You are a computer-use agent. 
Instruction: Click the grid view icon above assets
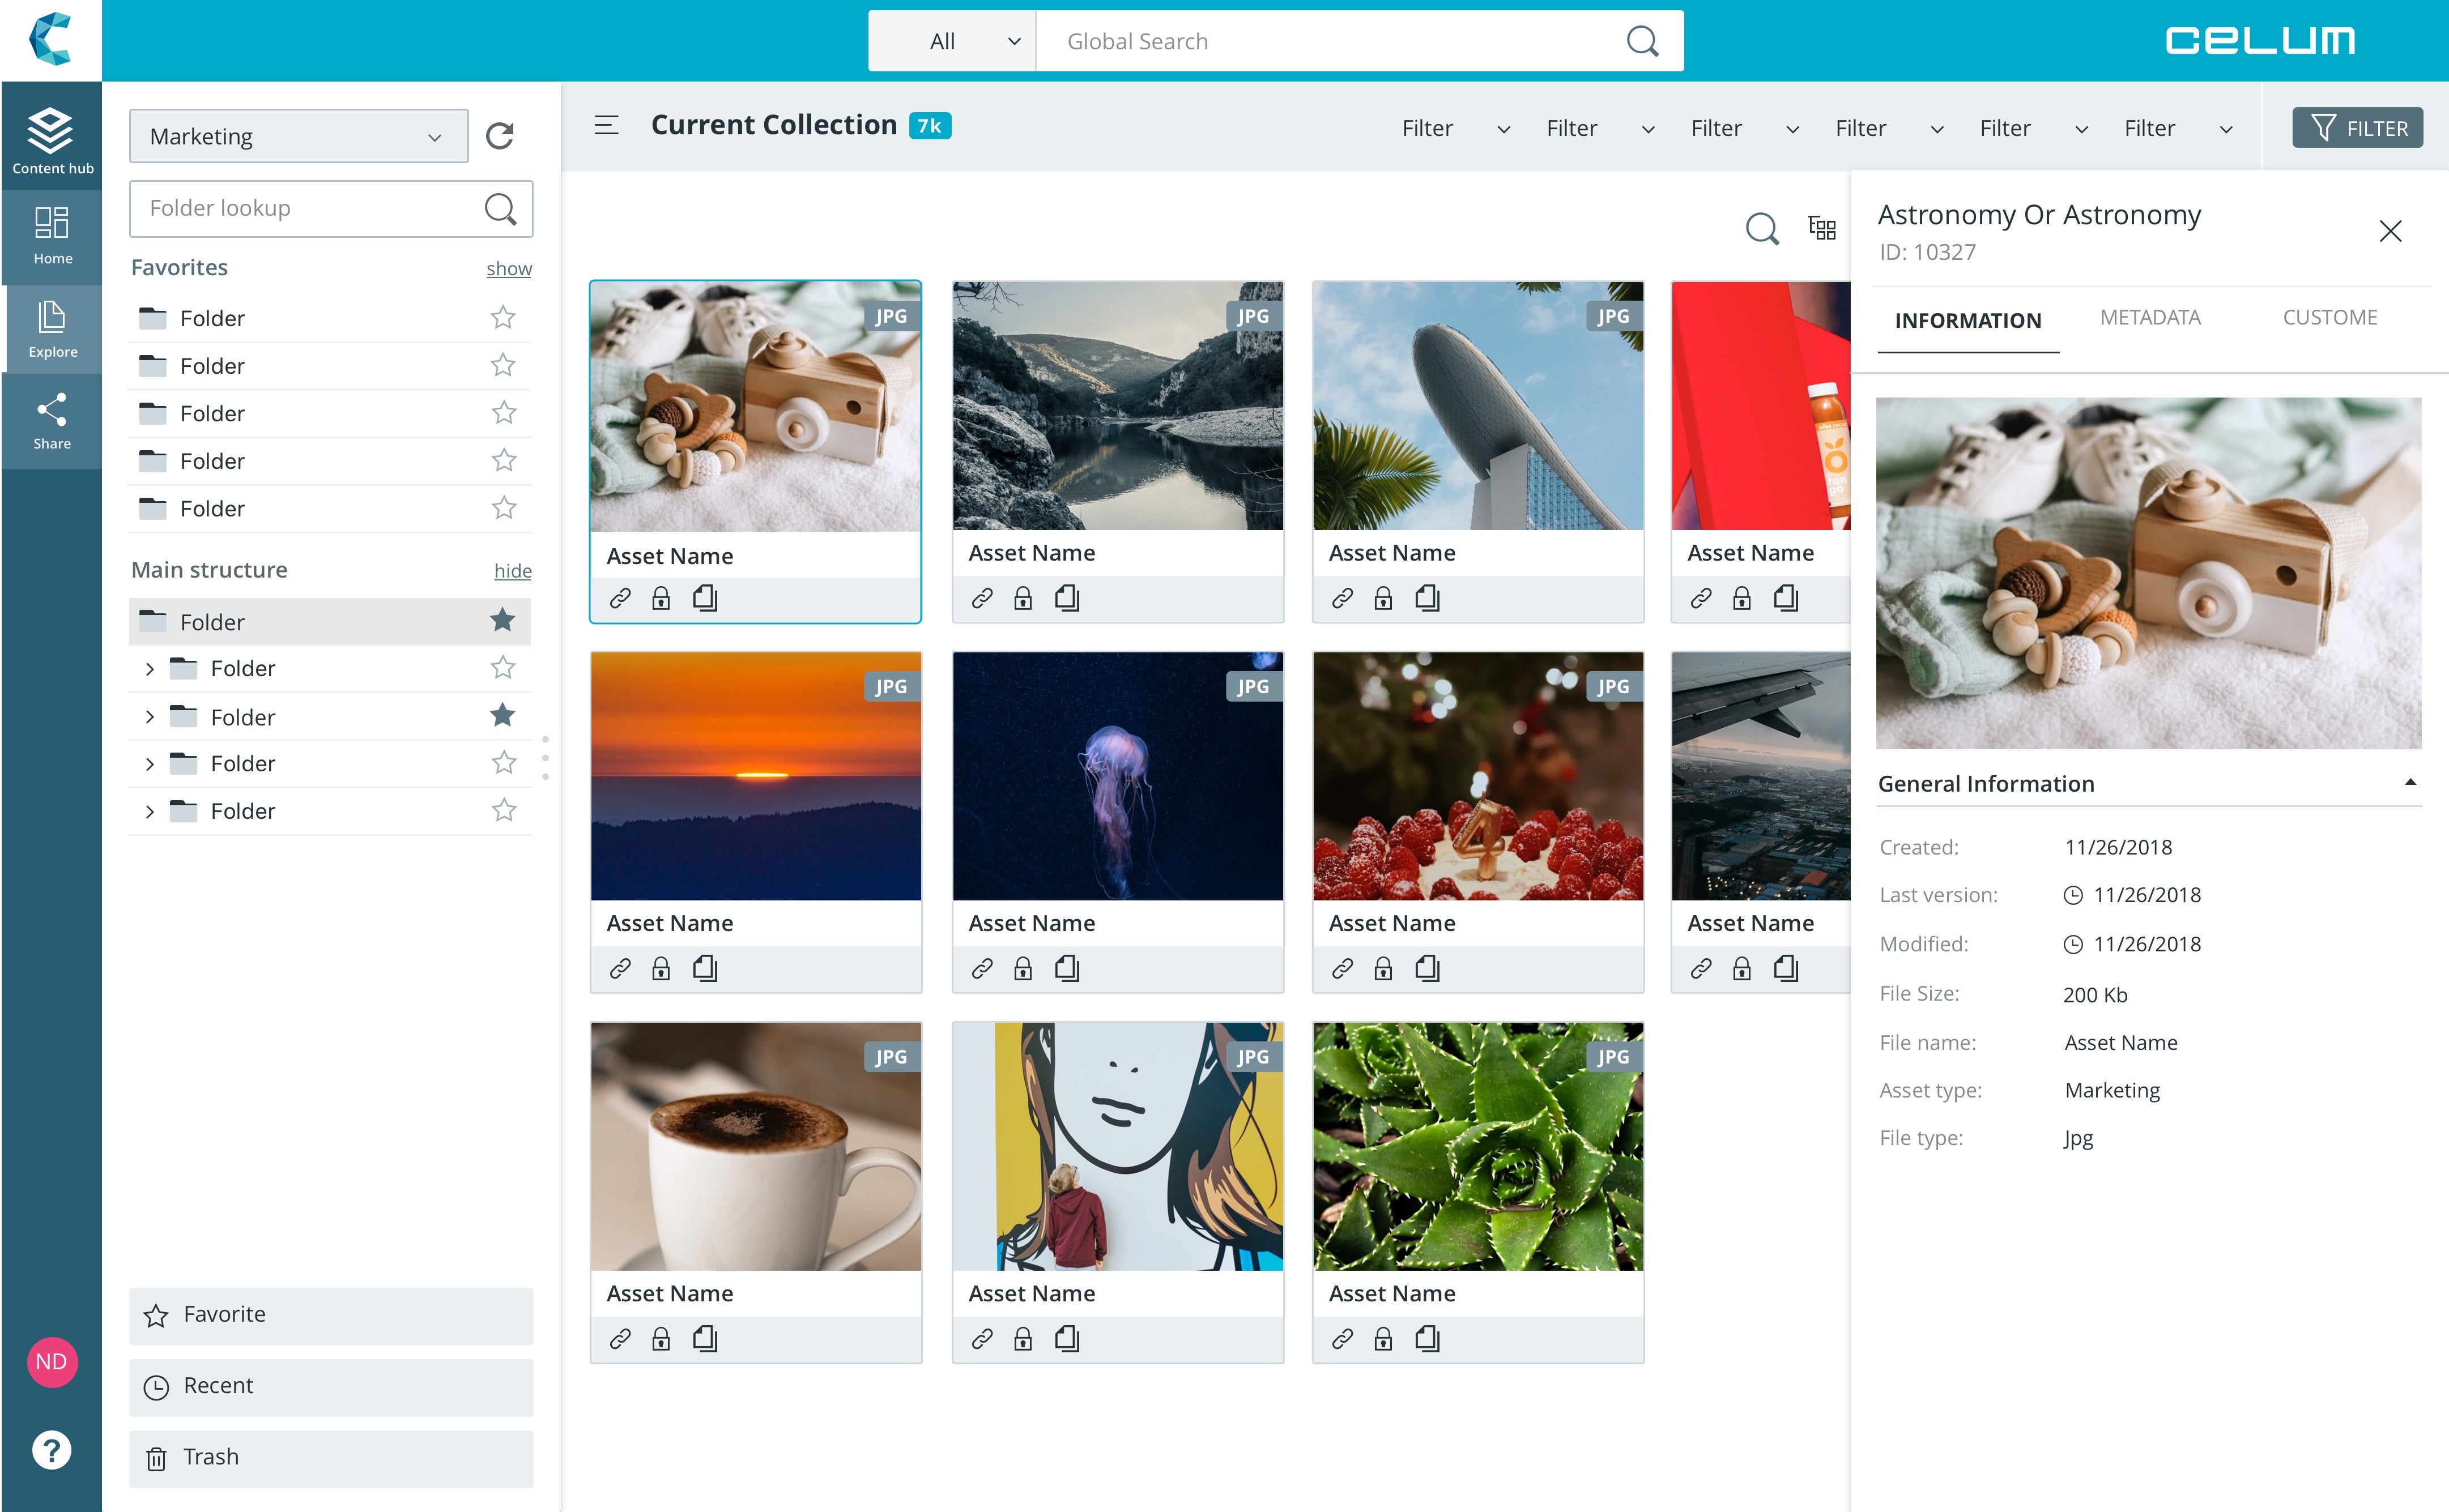[x=1822, y=228]
